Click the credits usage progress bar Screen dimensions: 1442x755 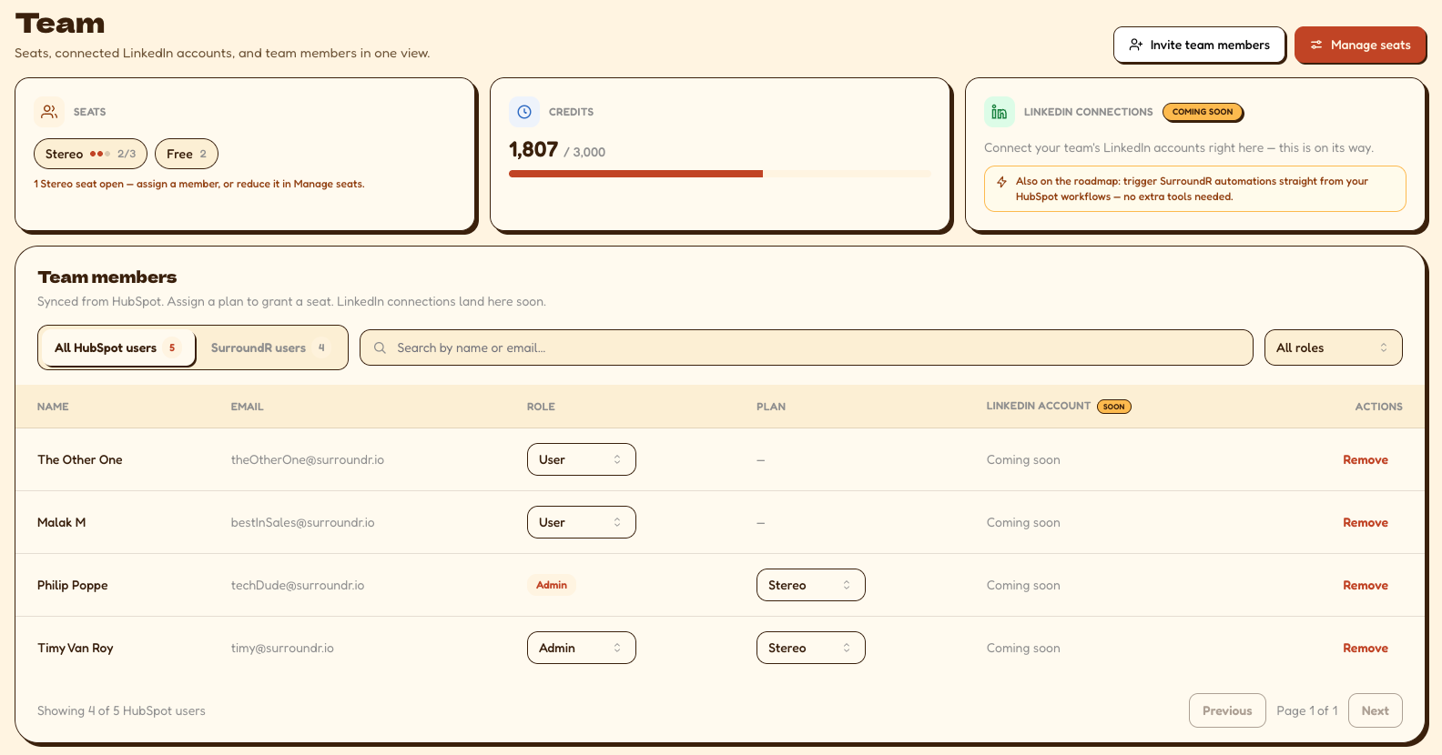pyautogui.click(x=719, y=174)
